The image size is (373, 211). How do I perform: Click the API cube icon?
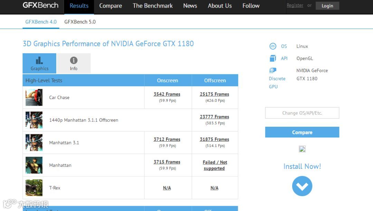point(273,58)
